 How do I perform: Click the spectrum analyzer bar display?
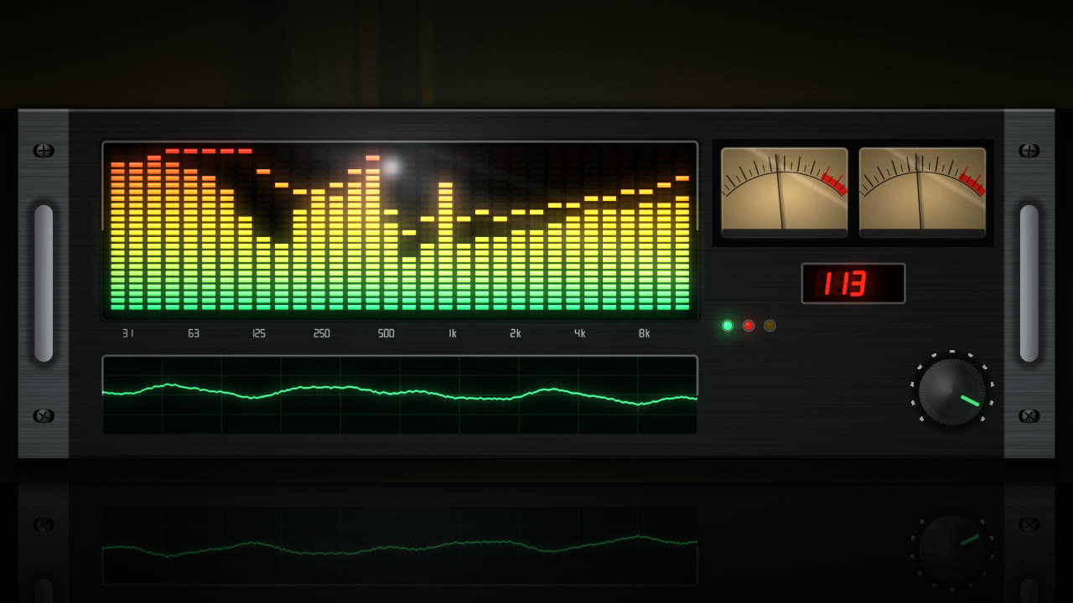point(400,230)
